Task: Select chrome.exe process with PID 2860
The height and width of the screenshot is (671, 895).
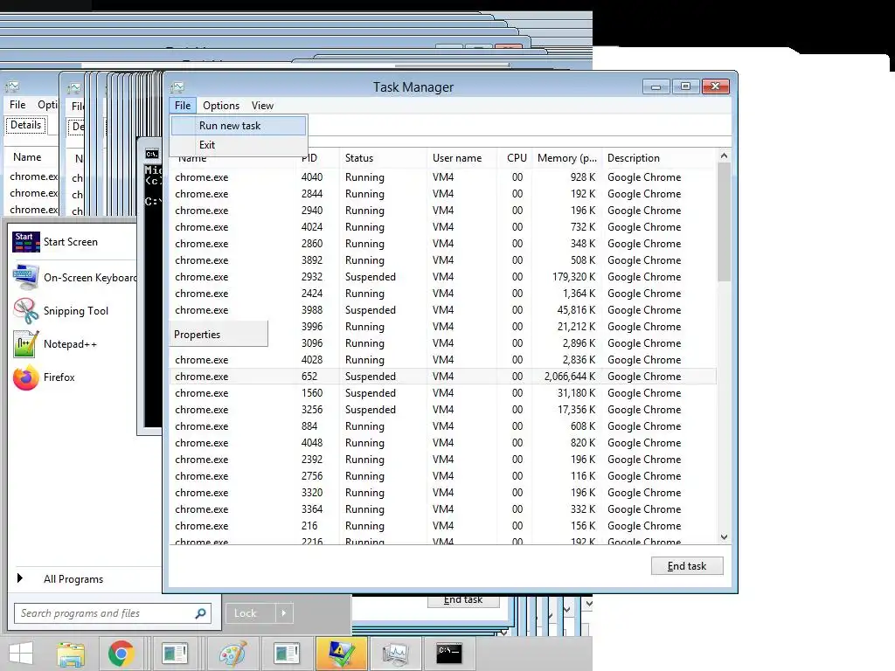Action: pyautogui.click(x=442, y=244)
